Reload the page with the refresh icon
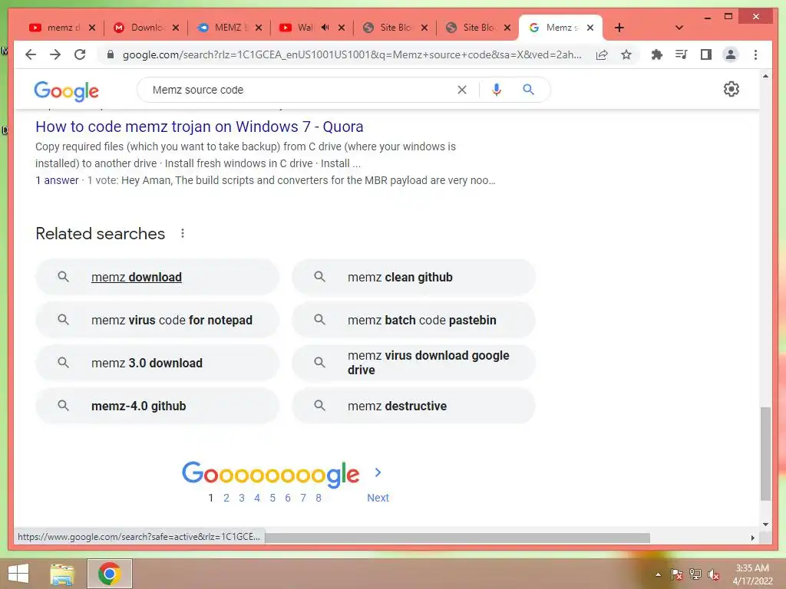Screen dimensions: 786x589 (80, 54)
